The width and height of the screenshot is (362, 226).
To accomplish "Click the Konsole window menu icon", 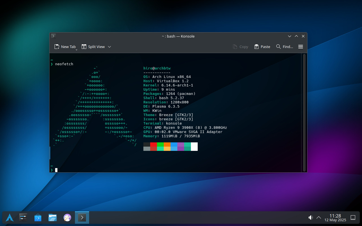I will tap(53, 36).
